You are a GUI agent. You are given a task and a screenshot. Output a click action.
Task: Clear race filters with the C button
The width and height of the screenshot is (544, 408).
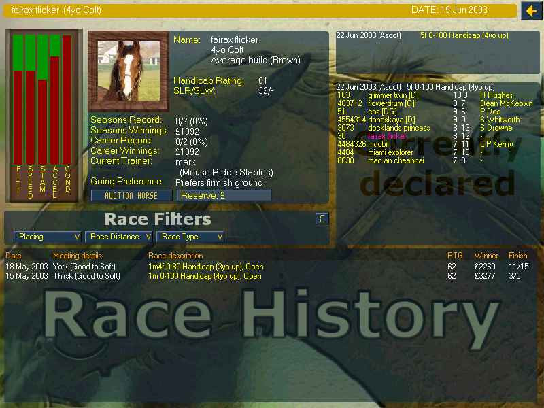[322, 218]
